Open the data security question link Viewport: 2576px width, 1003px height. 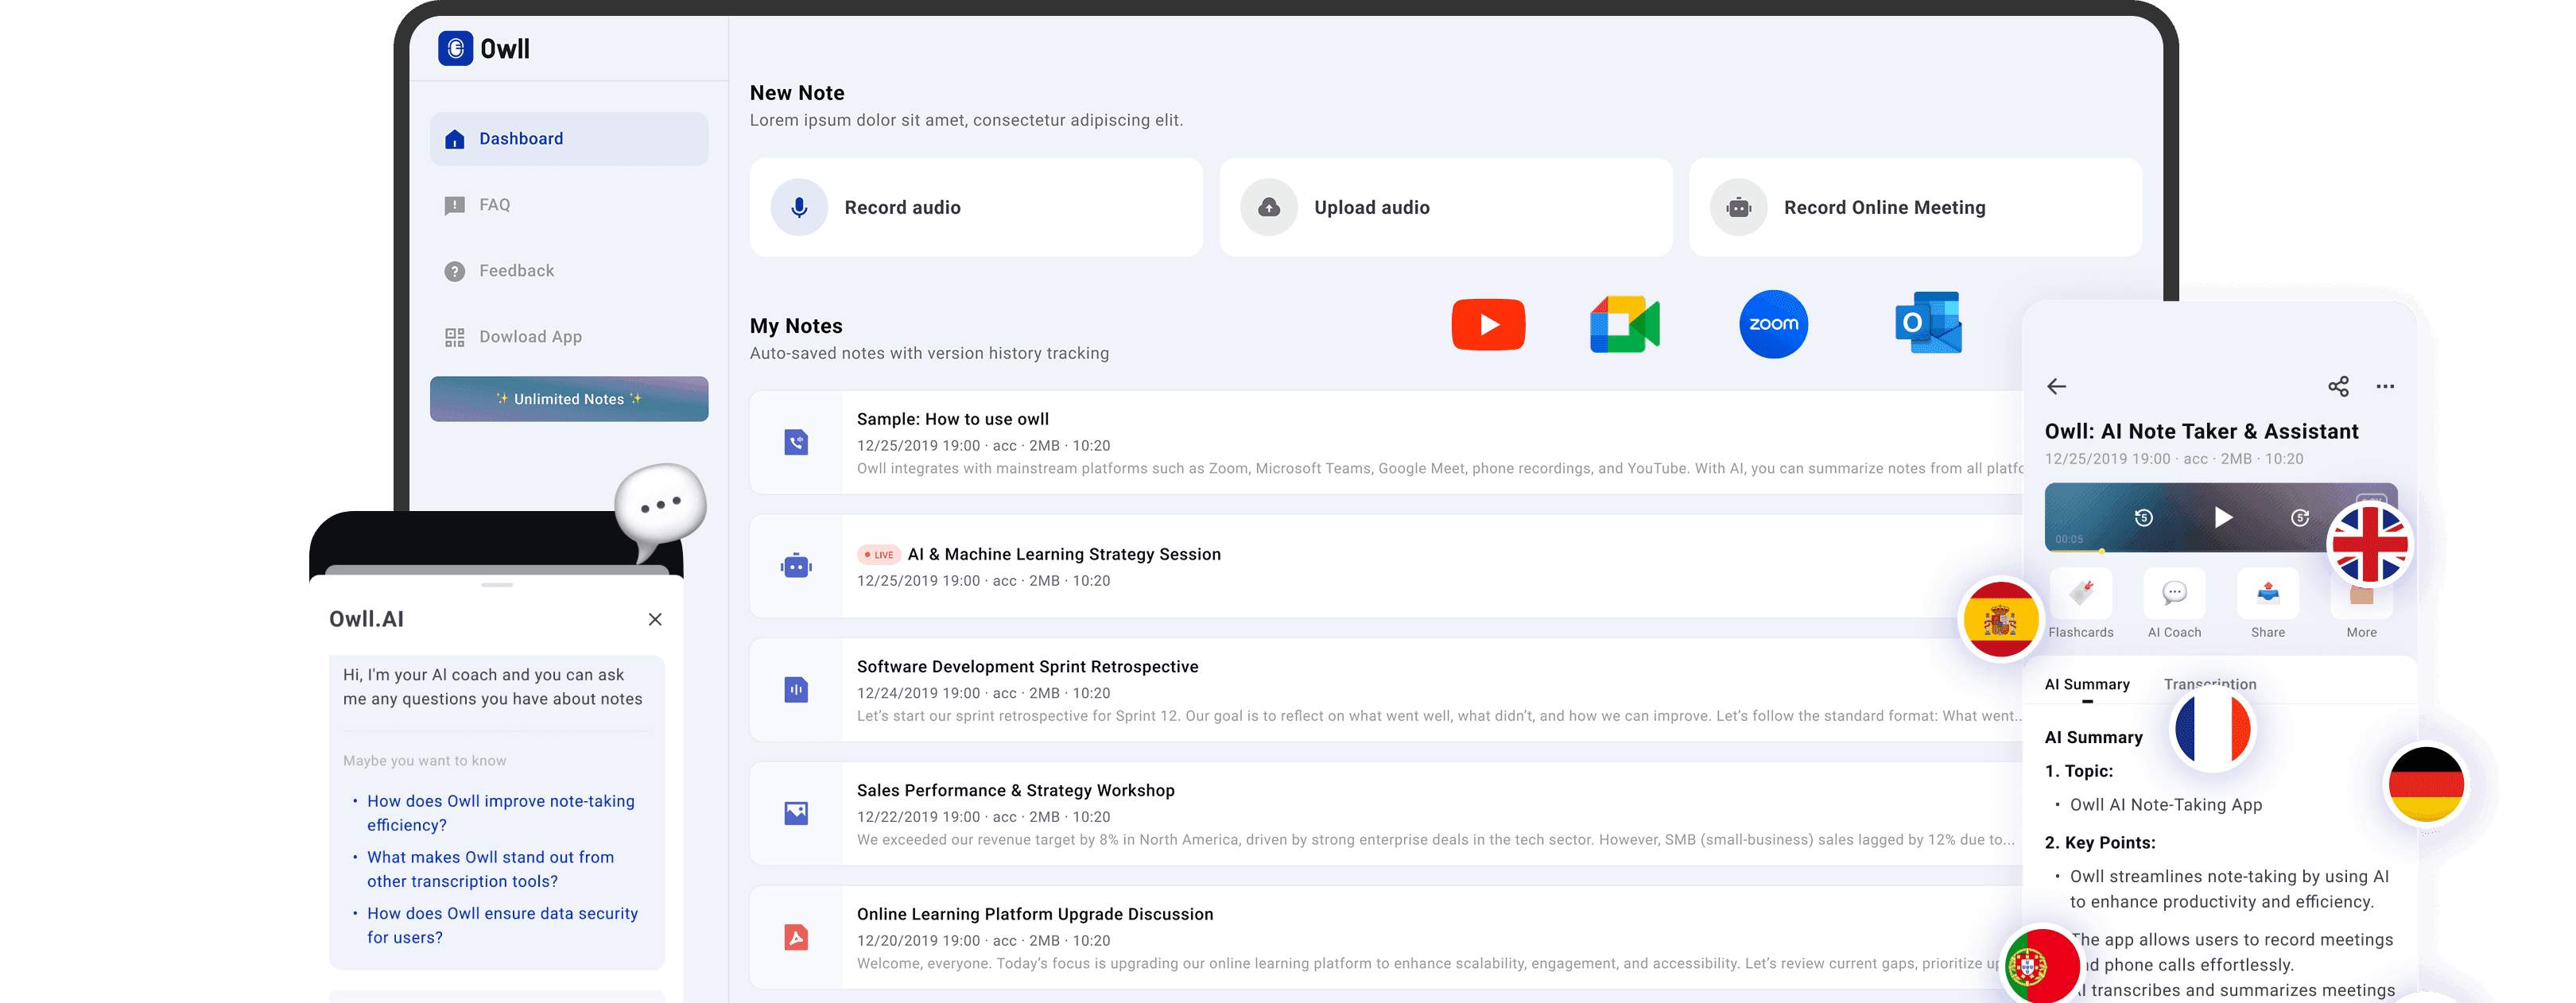click(502, 925)
